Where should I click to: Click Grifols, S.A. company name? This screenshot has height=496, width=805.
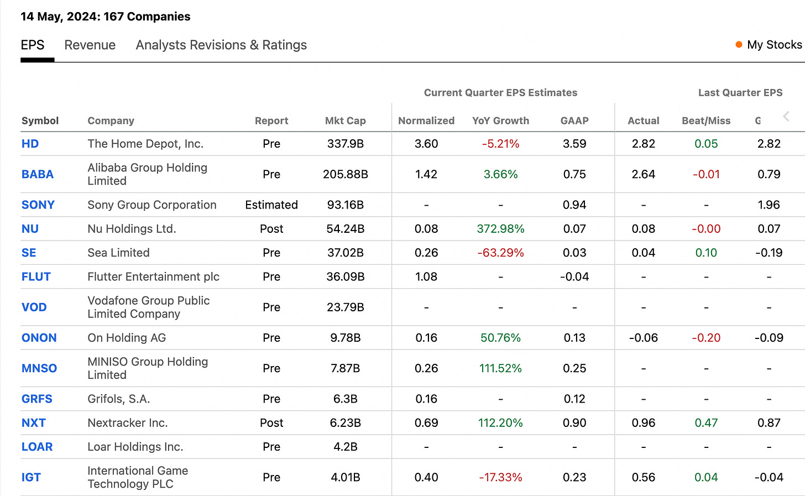119,399
